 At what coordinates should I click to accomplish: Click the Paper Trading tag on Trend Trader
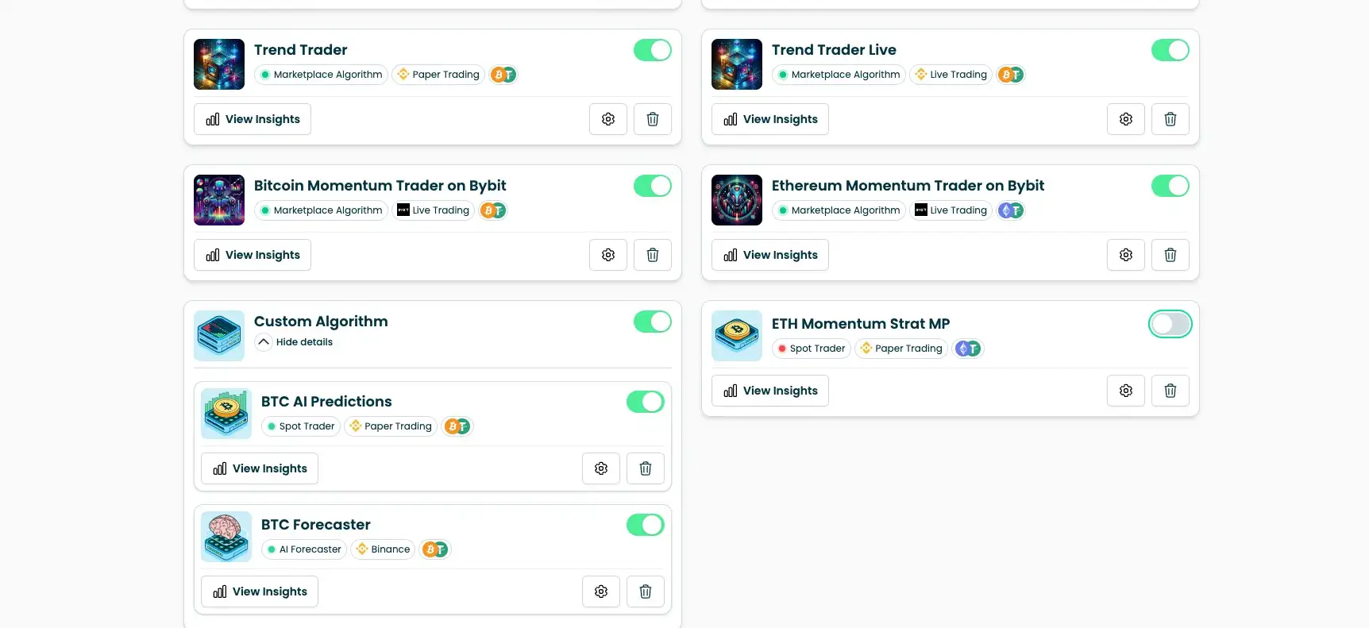(438, 75)
